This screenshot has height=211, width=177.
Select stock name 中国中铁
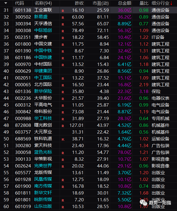[43, 51]
